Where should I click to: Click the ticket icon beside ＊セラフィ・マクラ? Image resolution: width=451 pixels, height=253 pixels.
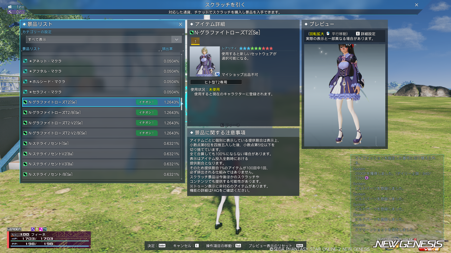25,92
